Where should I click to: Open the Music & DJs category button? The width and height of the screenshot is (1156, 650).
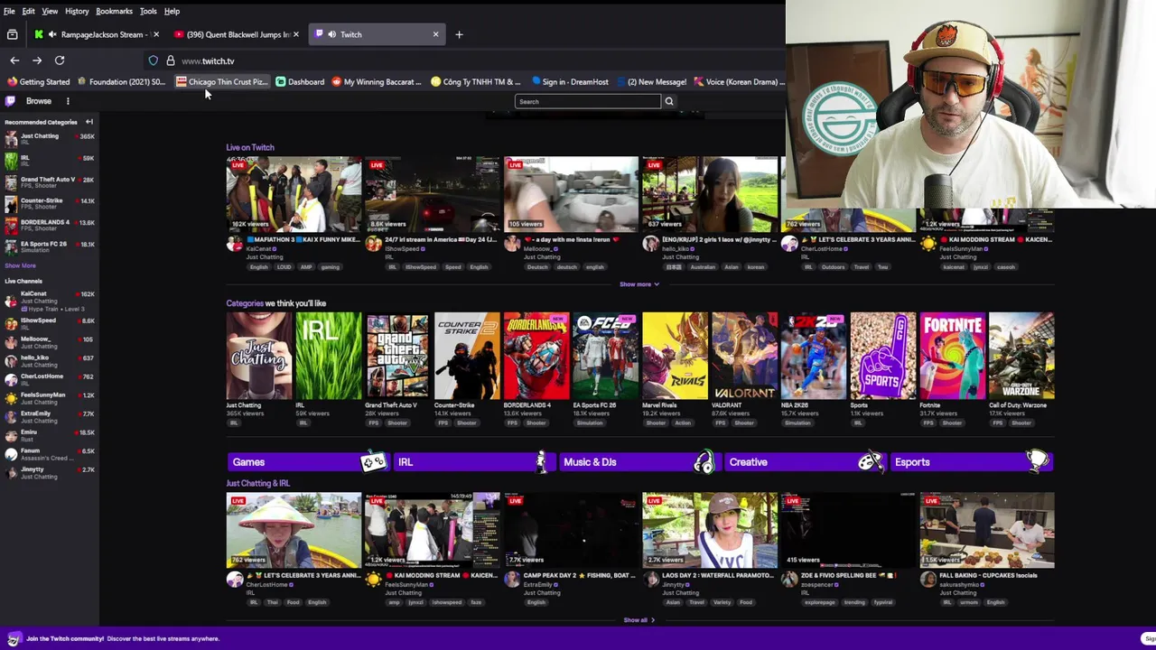click(639, 462)
